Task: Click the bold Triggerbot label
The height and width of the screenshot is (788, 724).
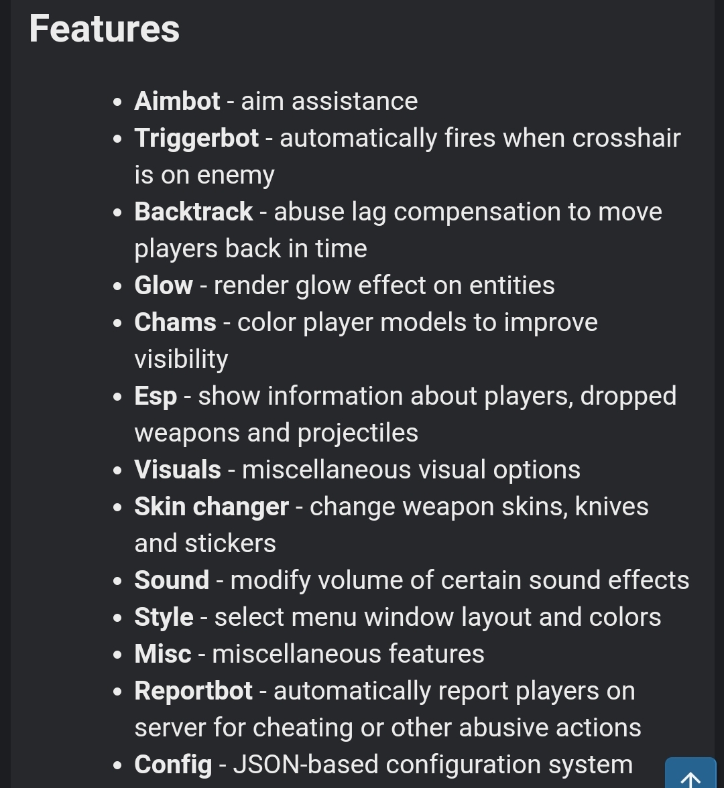Action: [x=196, y=138]
